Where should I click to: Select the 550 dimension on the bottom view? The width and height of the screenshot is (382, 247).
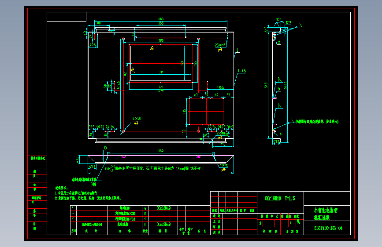click(x=161, y=151)
